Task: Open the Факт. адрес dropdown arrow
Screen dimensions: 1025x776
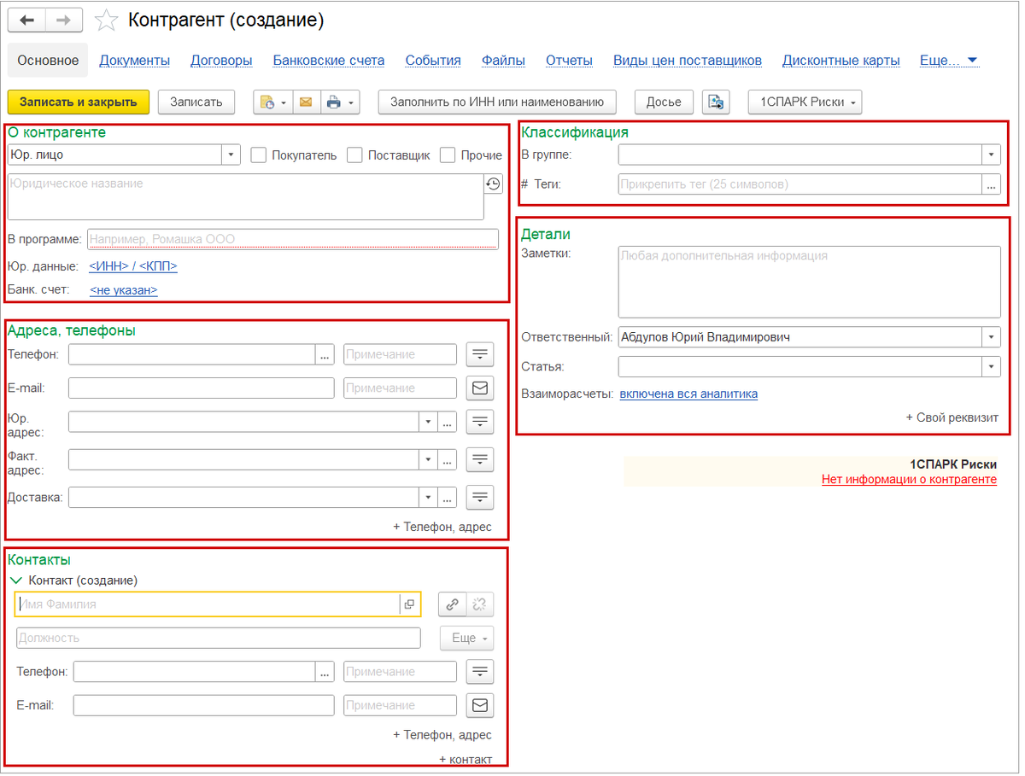Action: point(428,459)
